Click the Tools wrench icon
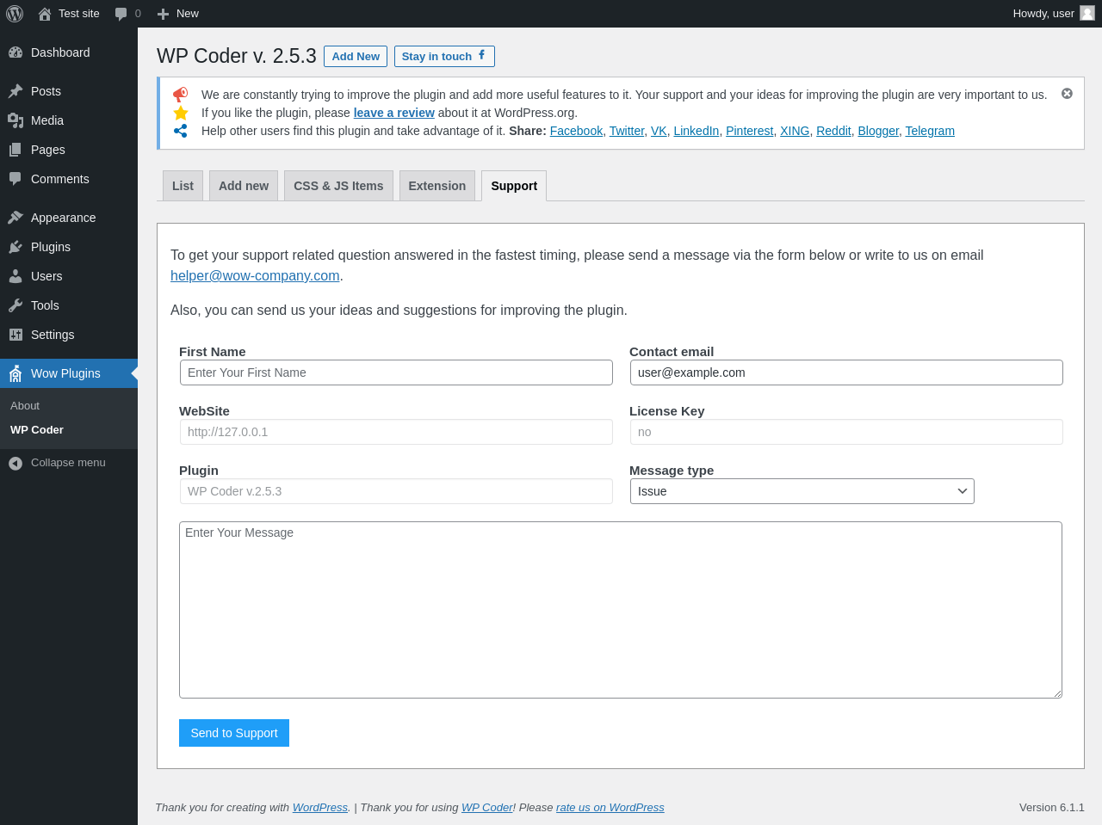This screenshot has height=825, width=1102. point(15,305)
